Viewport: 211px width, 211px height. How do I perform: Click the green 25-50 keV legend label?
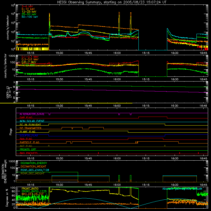click(29, 14)
